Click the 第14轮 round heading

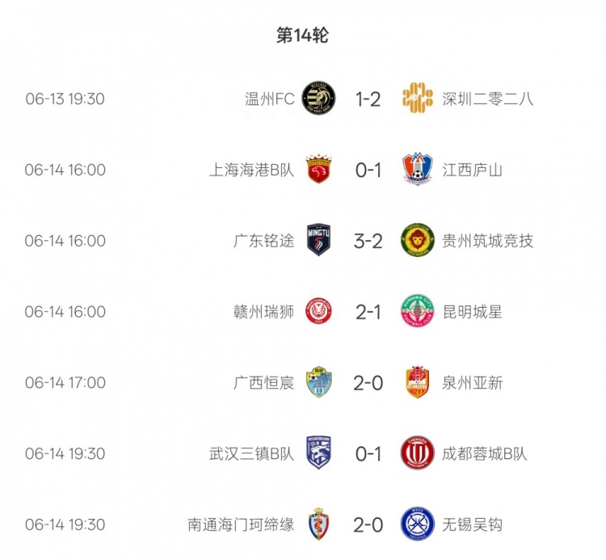click(x=302, y=36)
